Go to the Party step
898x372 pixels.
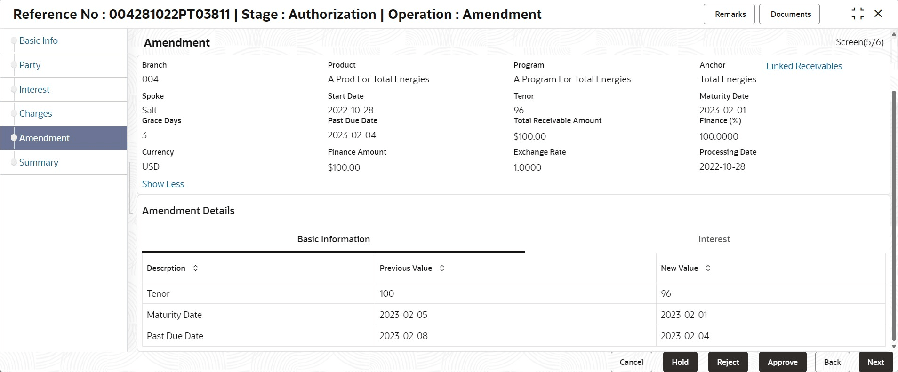click(30, 65)
